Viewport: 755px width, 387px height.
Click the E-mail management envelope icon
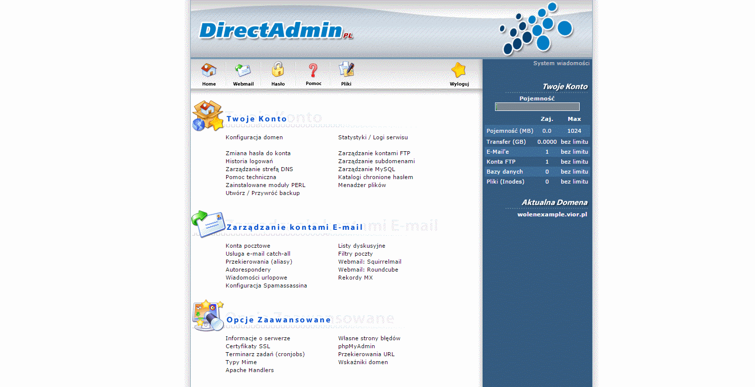click(208, 224)
